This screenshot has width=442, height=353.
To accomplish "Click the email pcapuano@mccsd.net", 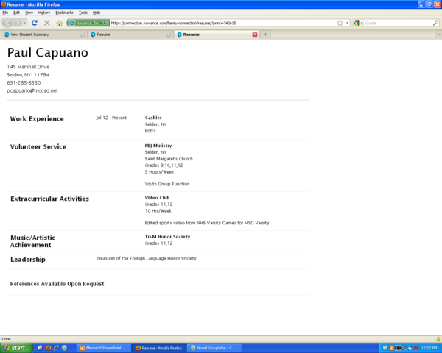I will (x=32, y=90).
